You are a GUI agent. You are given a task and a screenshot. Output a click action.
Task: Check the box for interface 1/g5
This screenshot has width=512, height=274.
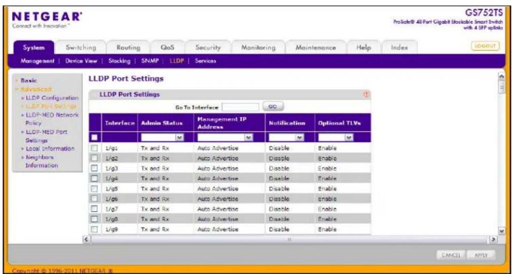point(95,189)
